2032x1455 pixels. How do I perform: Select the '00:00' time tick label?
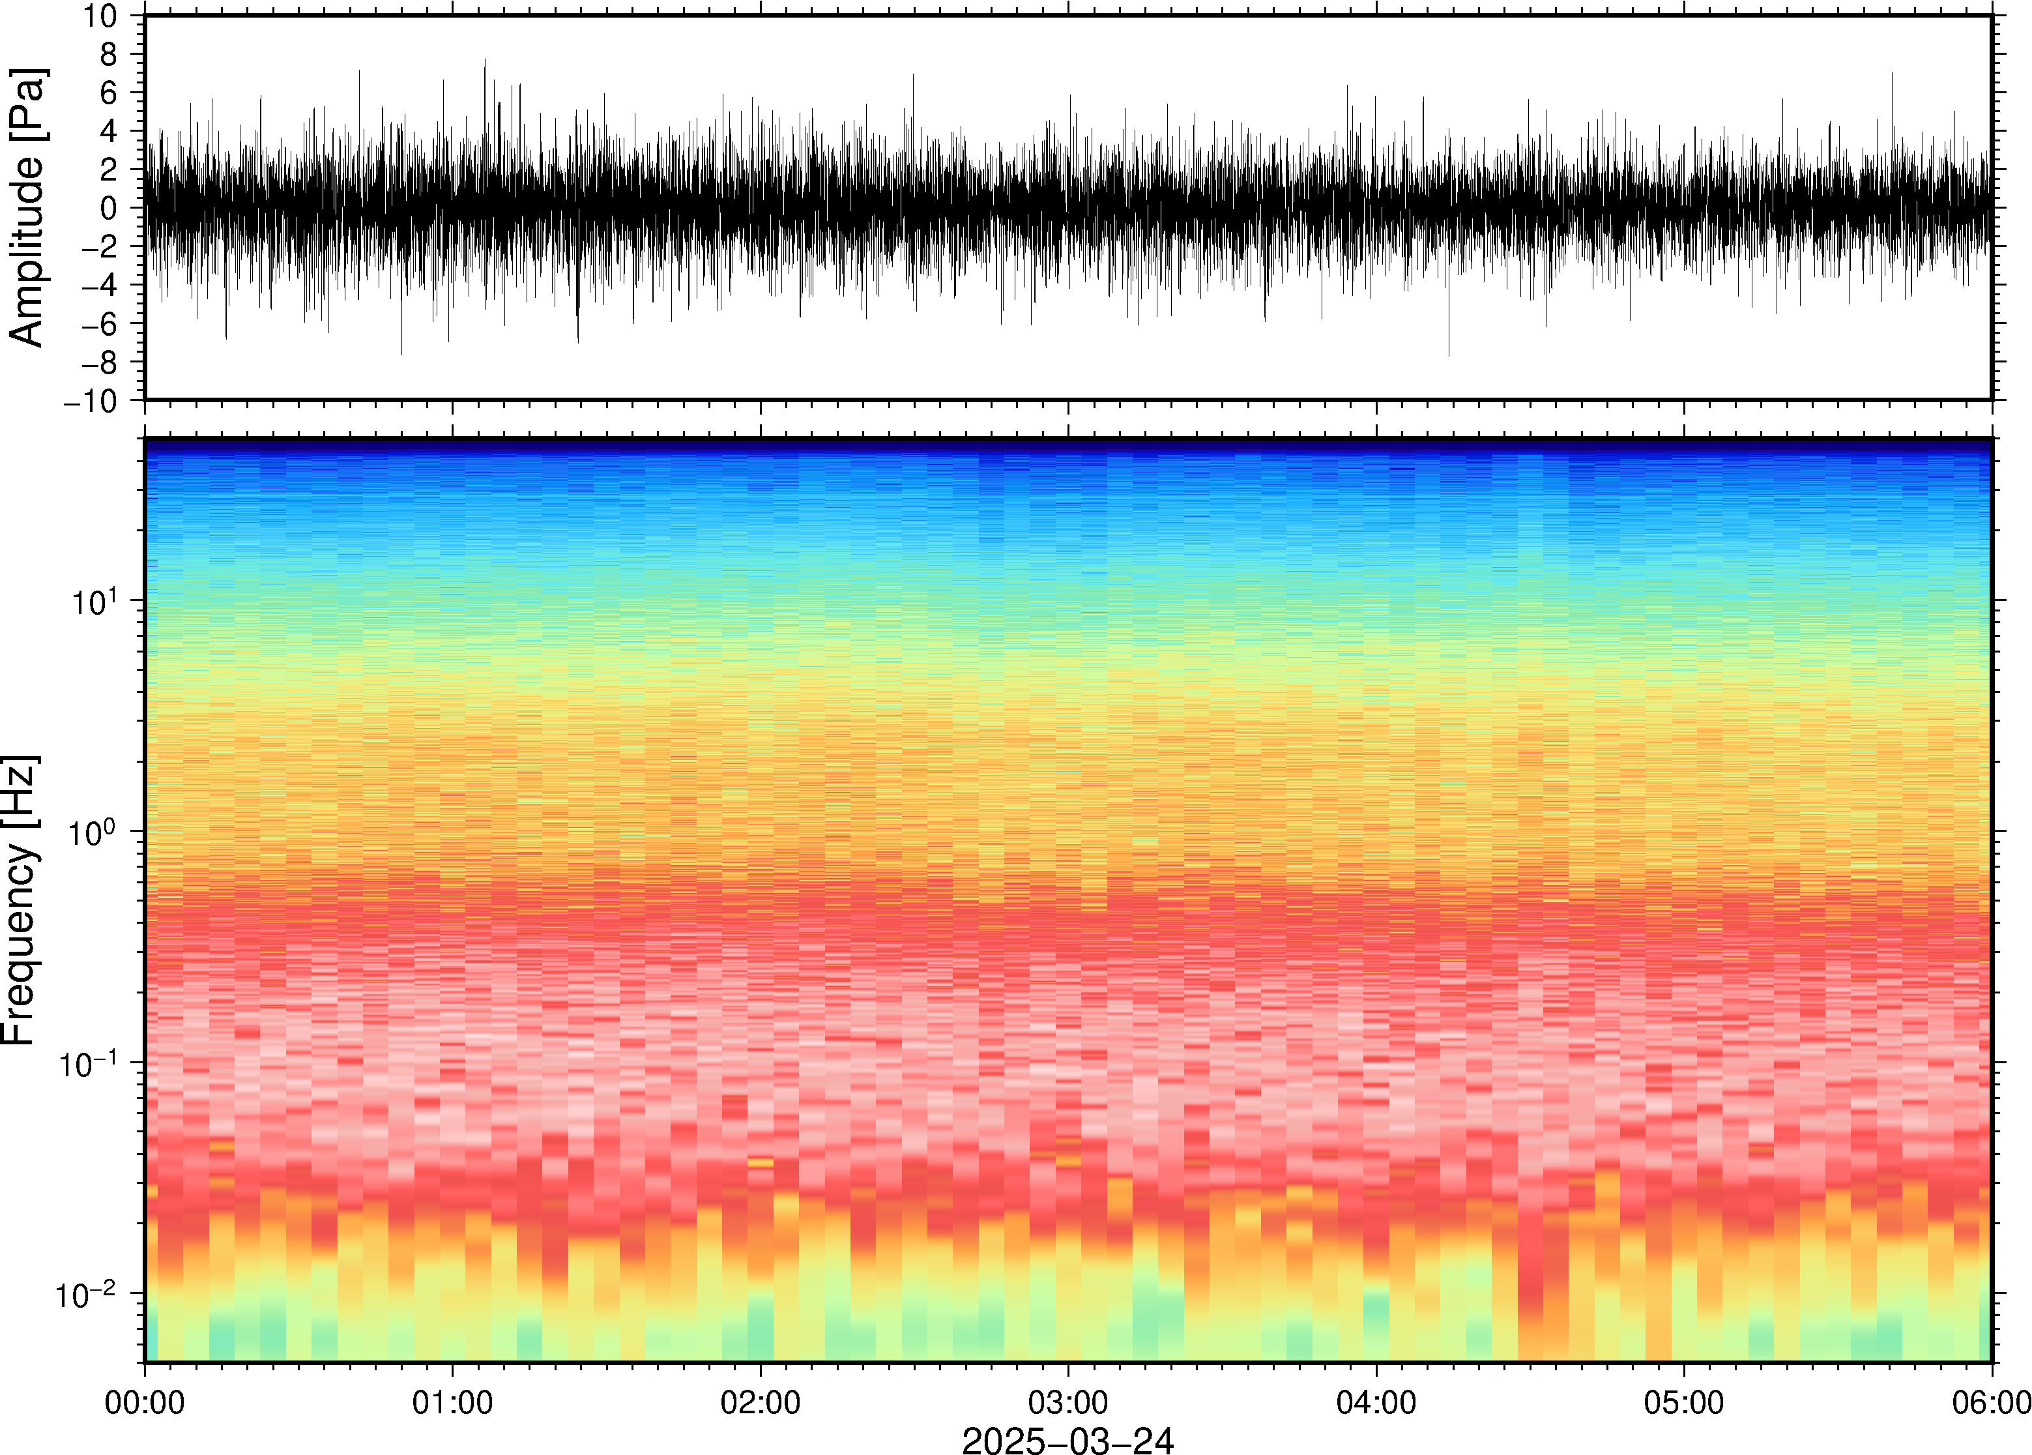[x=145, y=1402]
